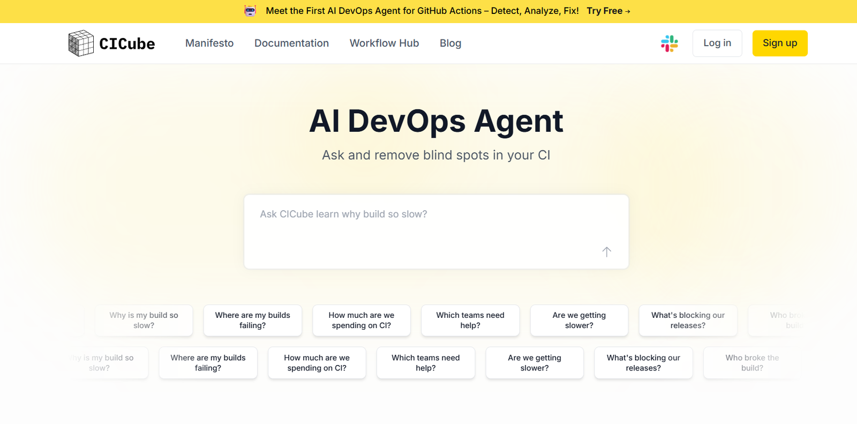This screenshot has width=857, height=424.
Task: Choose upper-row "How much are we spending" chip
Action: [x=362, y=321]
